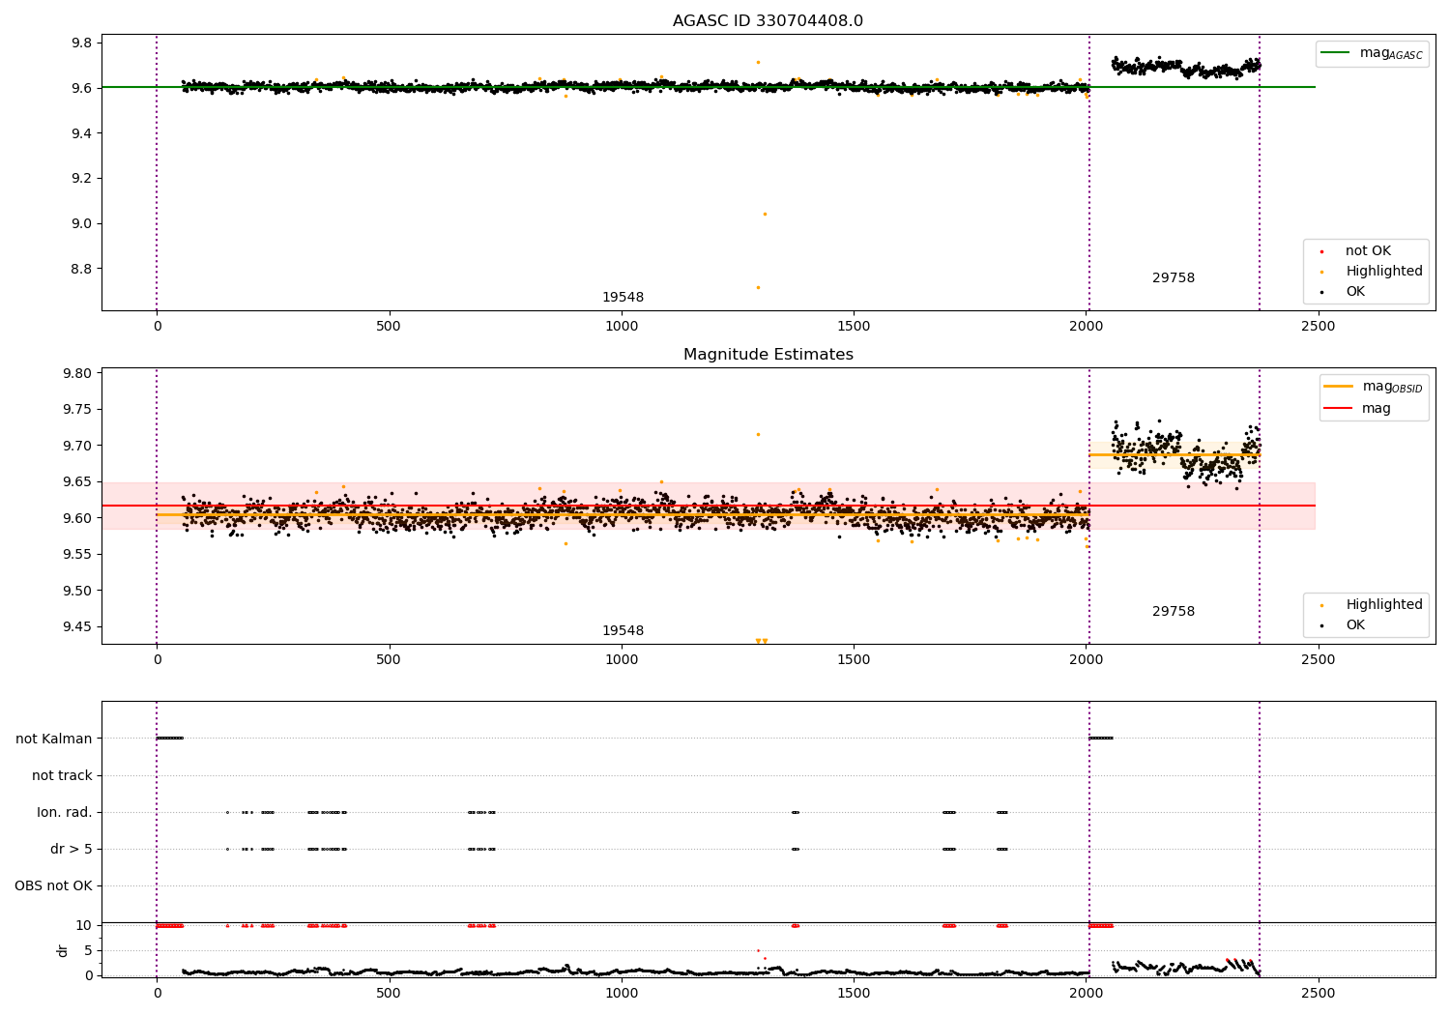Click orange outlier point near 9.04 in top plot
1450x1015 pixels.
[x=765, y=214]
